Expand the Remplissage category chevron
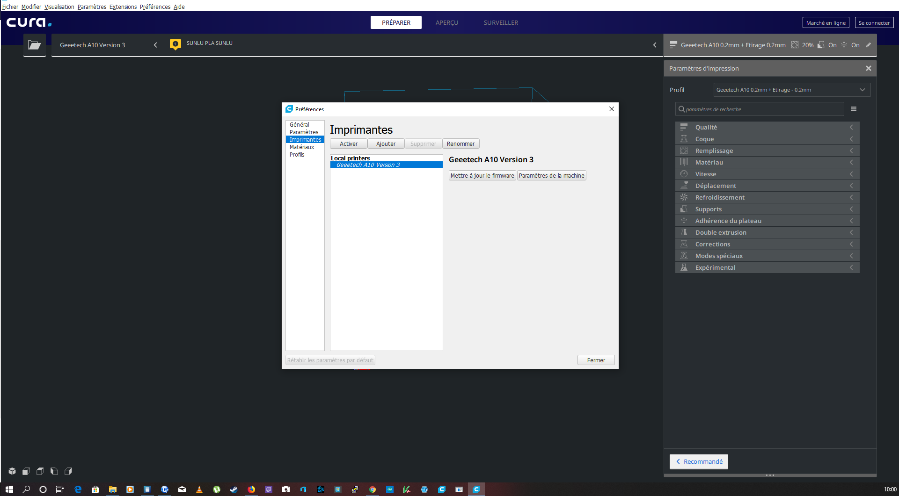 pyautogui.click(x=852, y=151)
